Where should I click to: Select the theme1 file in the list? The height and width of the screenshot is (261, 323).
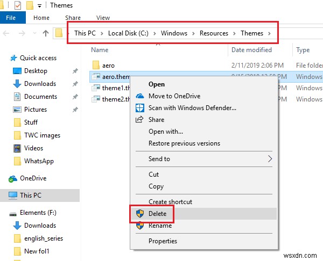pos(111,88)
